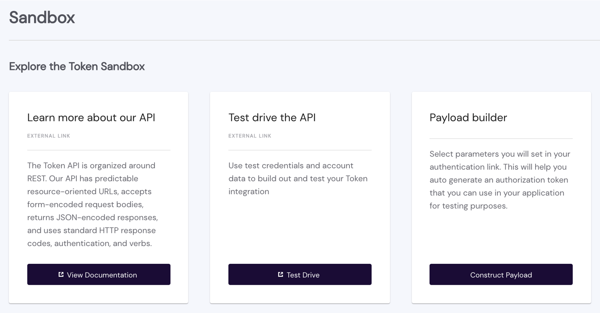Click the Sandbox page title
600x313 pixels.
[42, 18]
